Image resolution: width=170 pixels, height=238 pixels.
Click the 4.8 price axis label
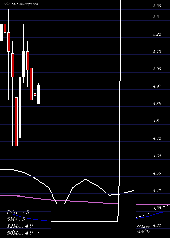[156, 121]
